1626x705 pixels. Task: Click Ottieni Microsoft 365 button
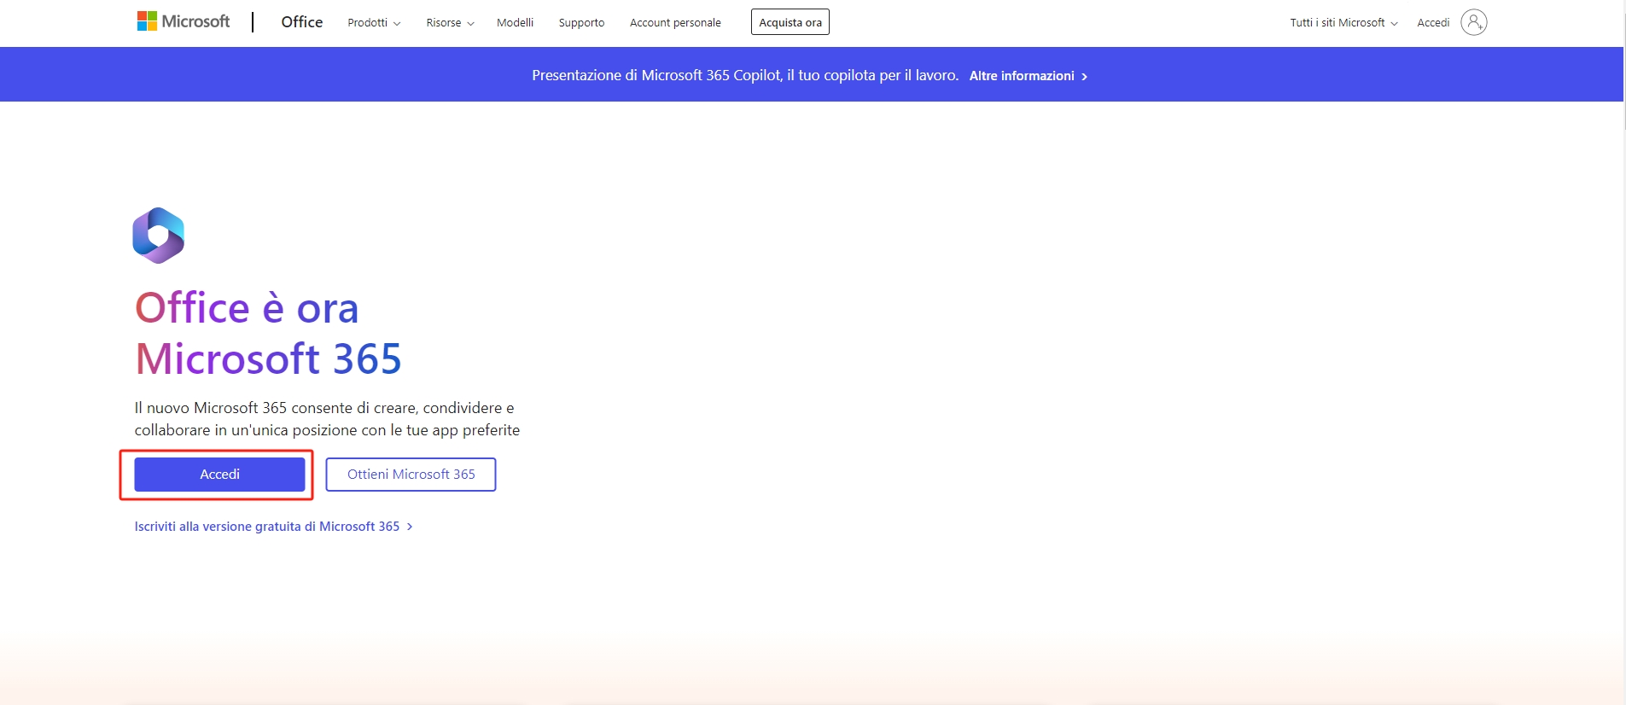(411, 475)
